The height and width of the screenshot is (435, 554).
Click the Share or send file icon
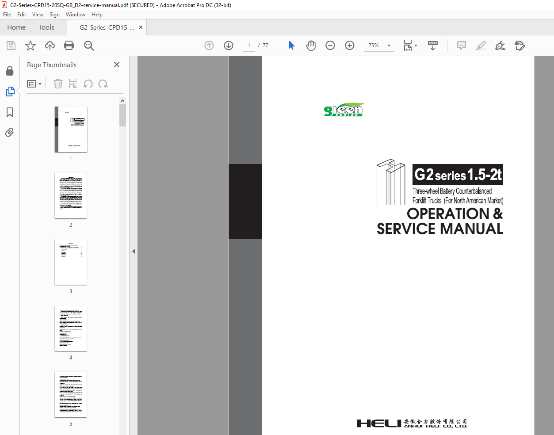click(x=520, y=46)
